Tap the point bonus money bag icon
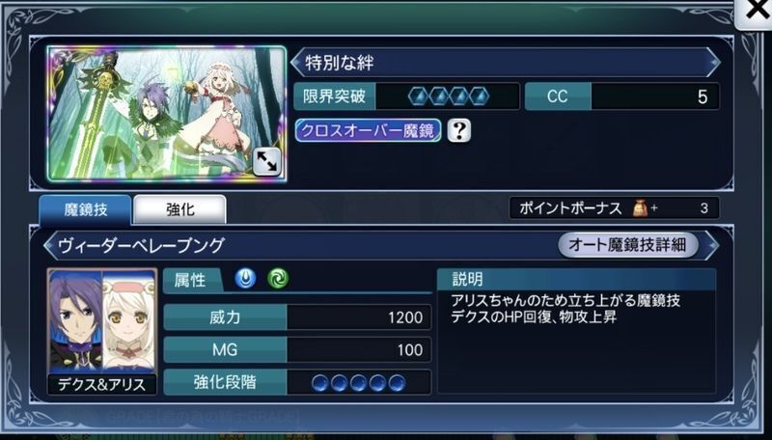Viewport: 772px width, 440px height. [x=641, y=208]
